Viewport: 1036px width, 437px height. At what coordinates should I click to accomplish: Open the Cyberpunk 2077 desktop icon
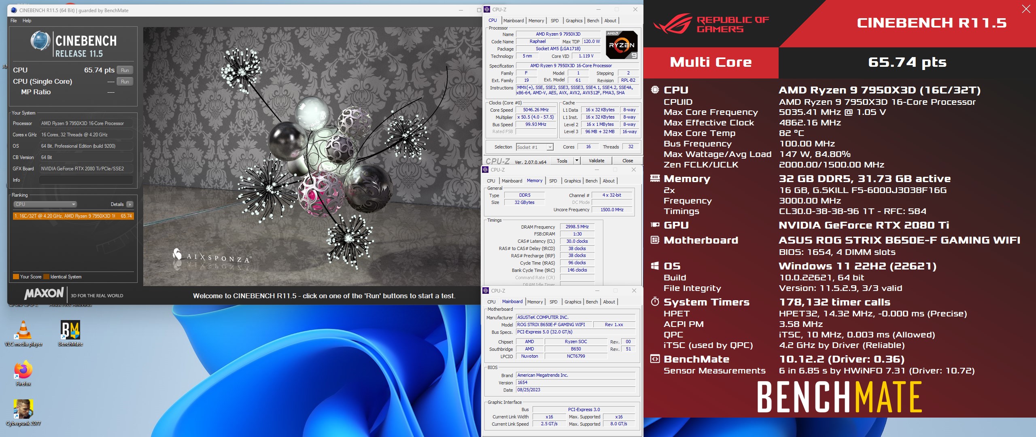(x=23, y=412)
